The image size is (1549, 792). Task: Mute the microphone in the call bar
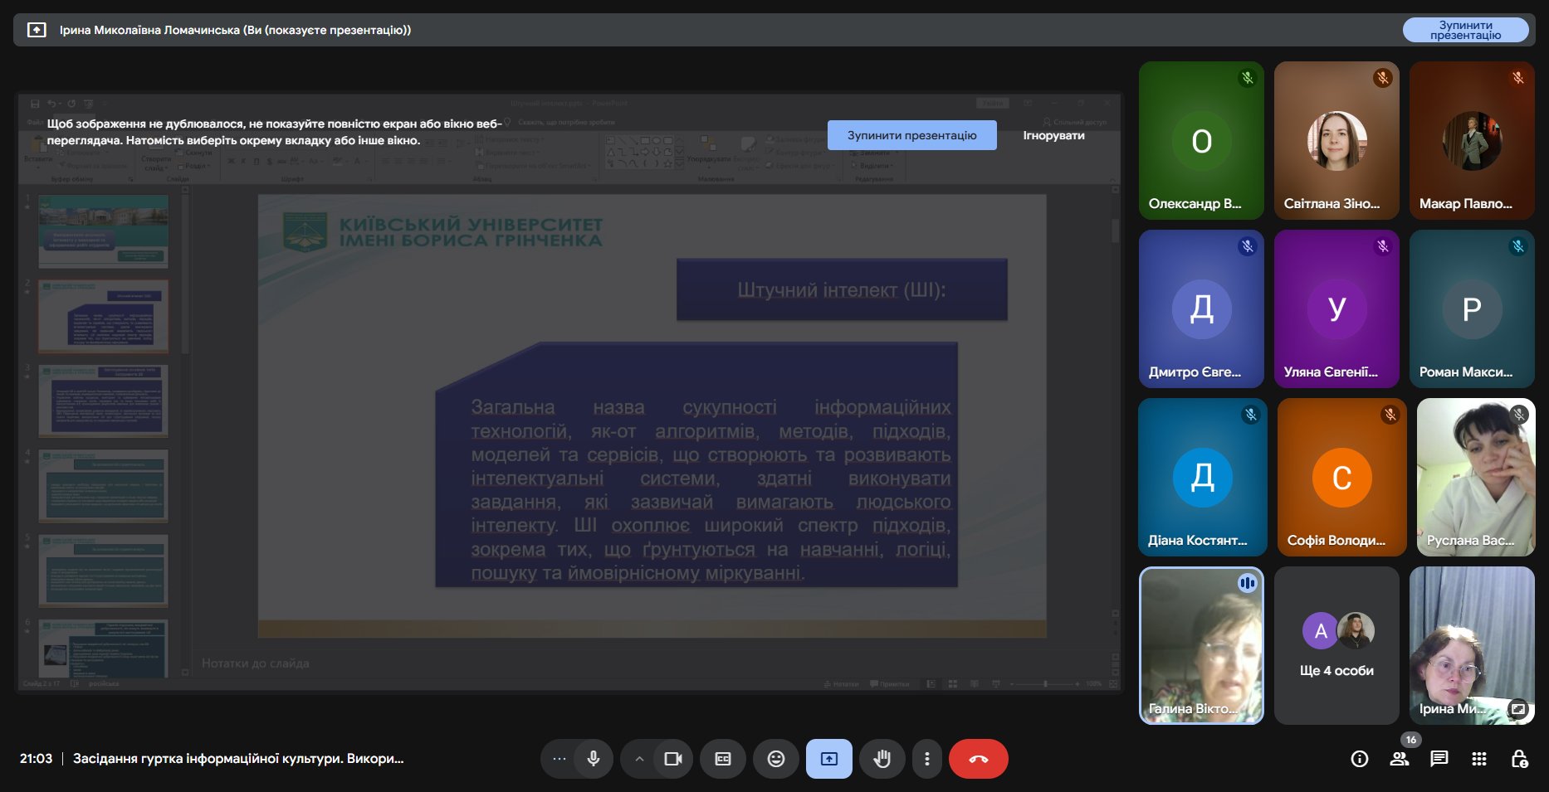click(594, 759)
